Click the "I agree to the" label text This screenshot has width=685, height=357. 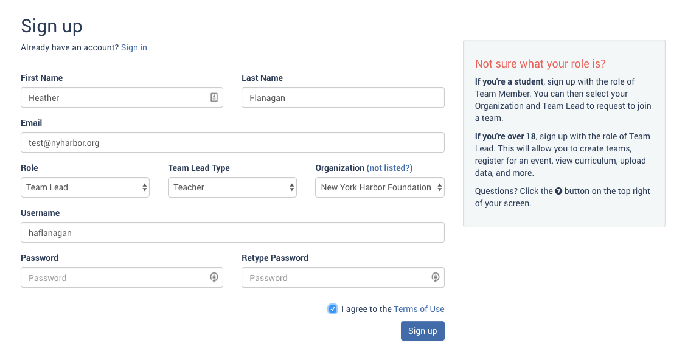coord(366,309)
